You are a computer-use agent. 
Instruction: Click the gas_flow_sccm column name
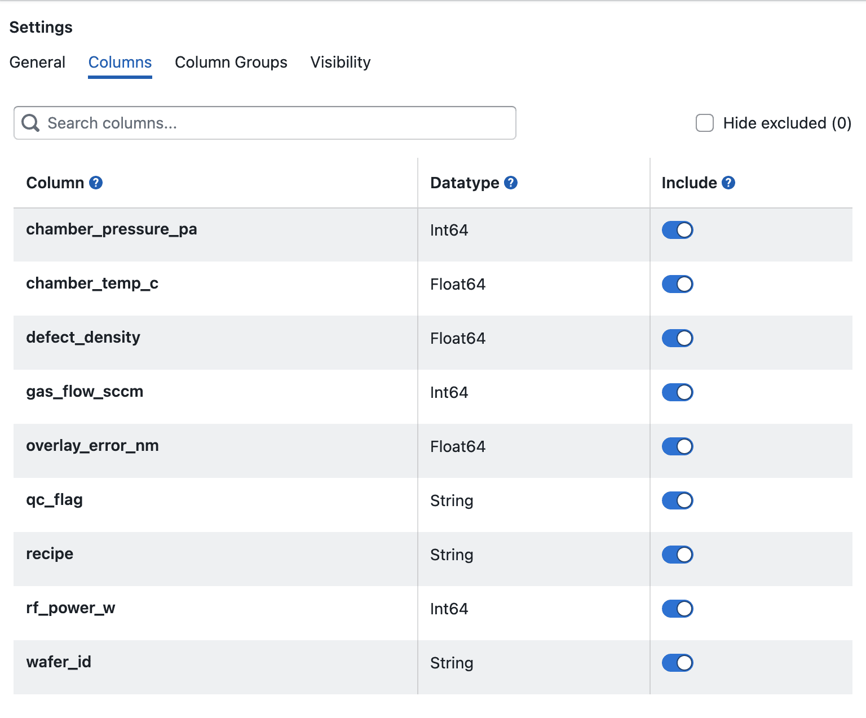pyautogui.click(x=85, y=392)
